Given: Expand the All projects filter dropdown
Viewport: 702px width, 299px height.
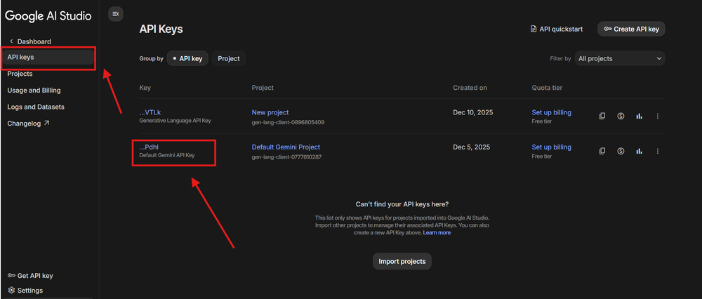Looking at the screenshot, I should [620, 59].
